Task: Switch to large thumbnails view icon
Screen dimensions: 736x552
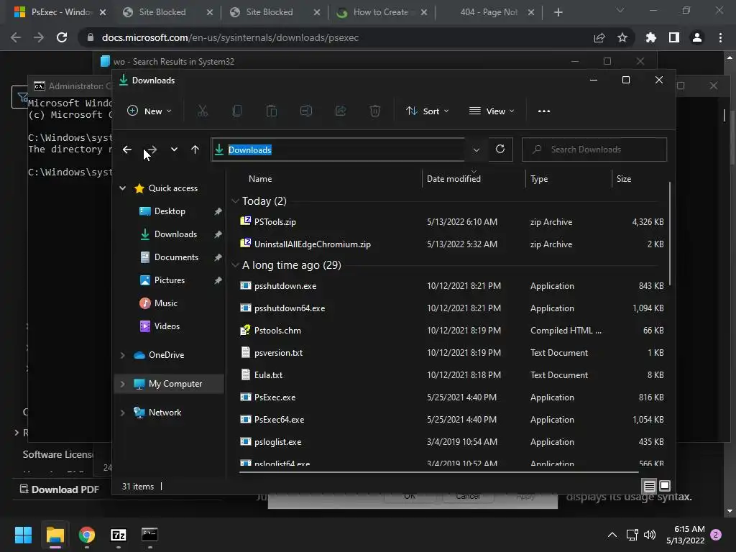Action: tap(665, 486)
